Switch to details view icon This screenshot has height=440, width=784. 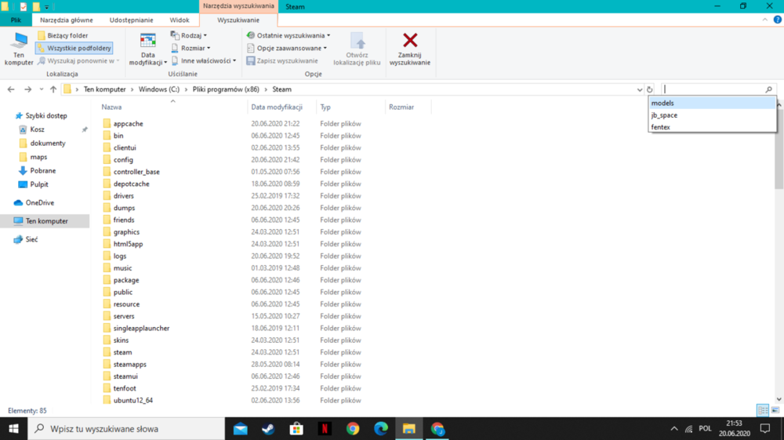click(763, 410)
